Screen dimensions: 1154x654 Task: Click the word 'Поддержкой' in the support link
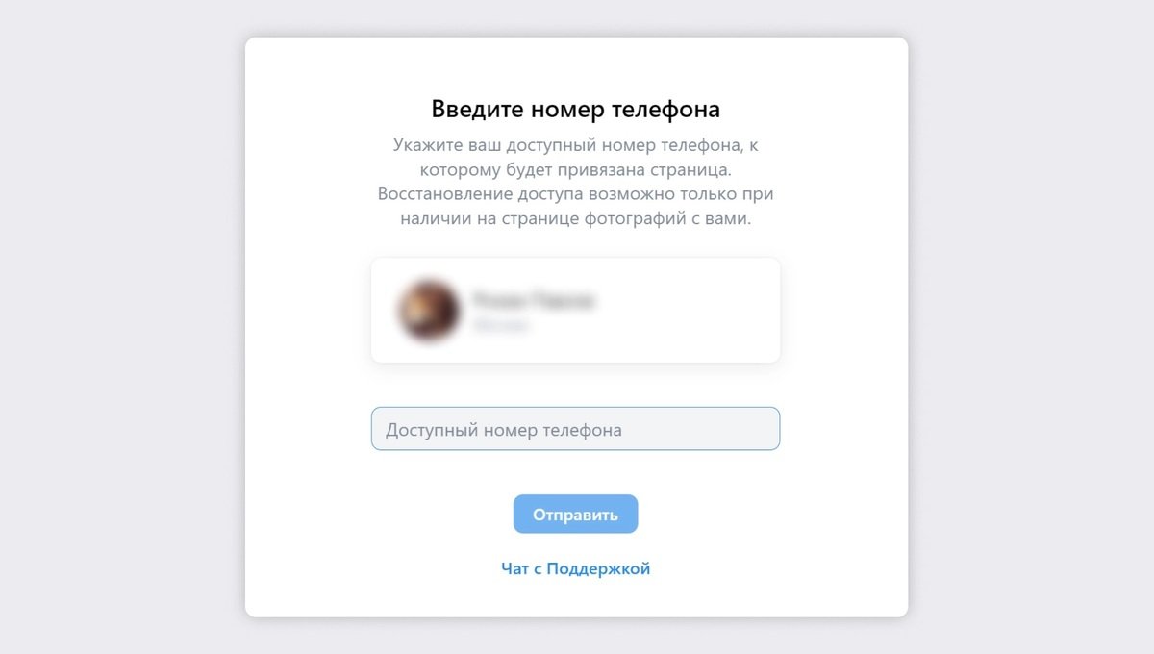pos(598,568)
